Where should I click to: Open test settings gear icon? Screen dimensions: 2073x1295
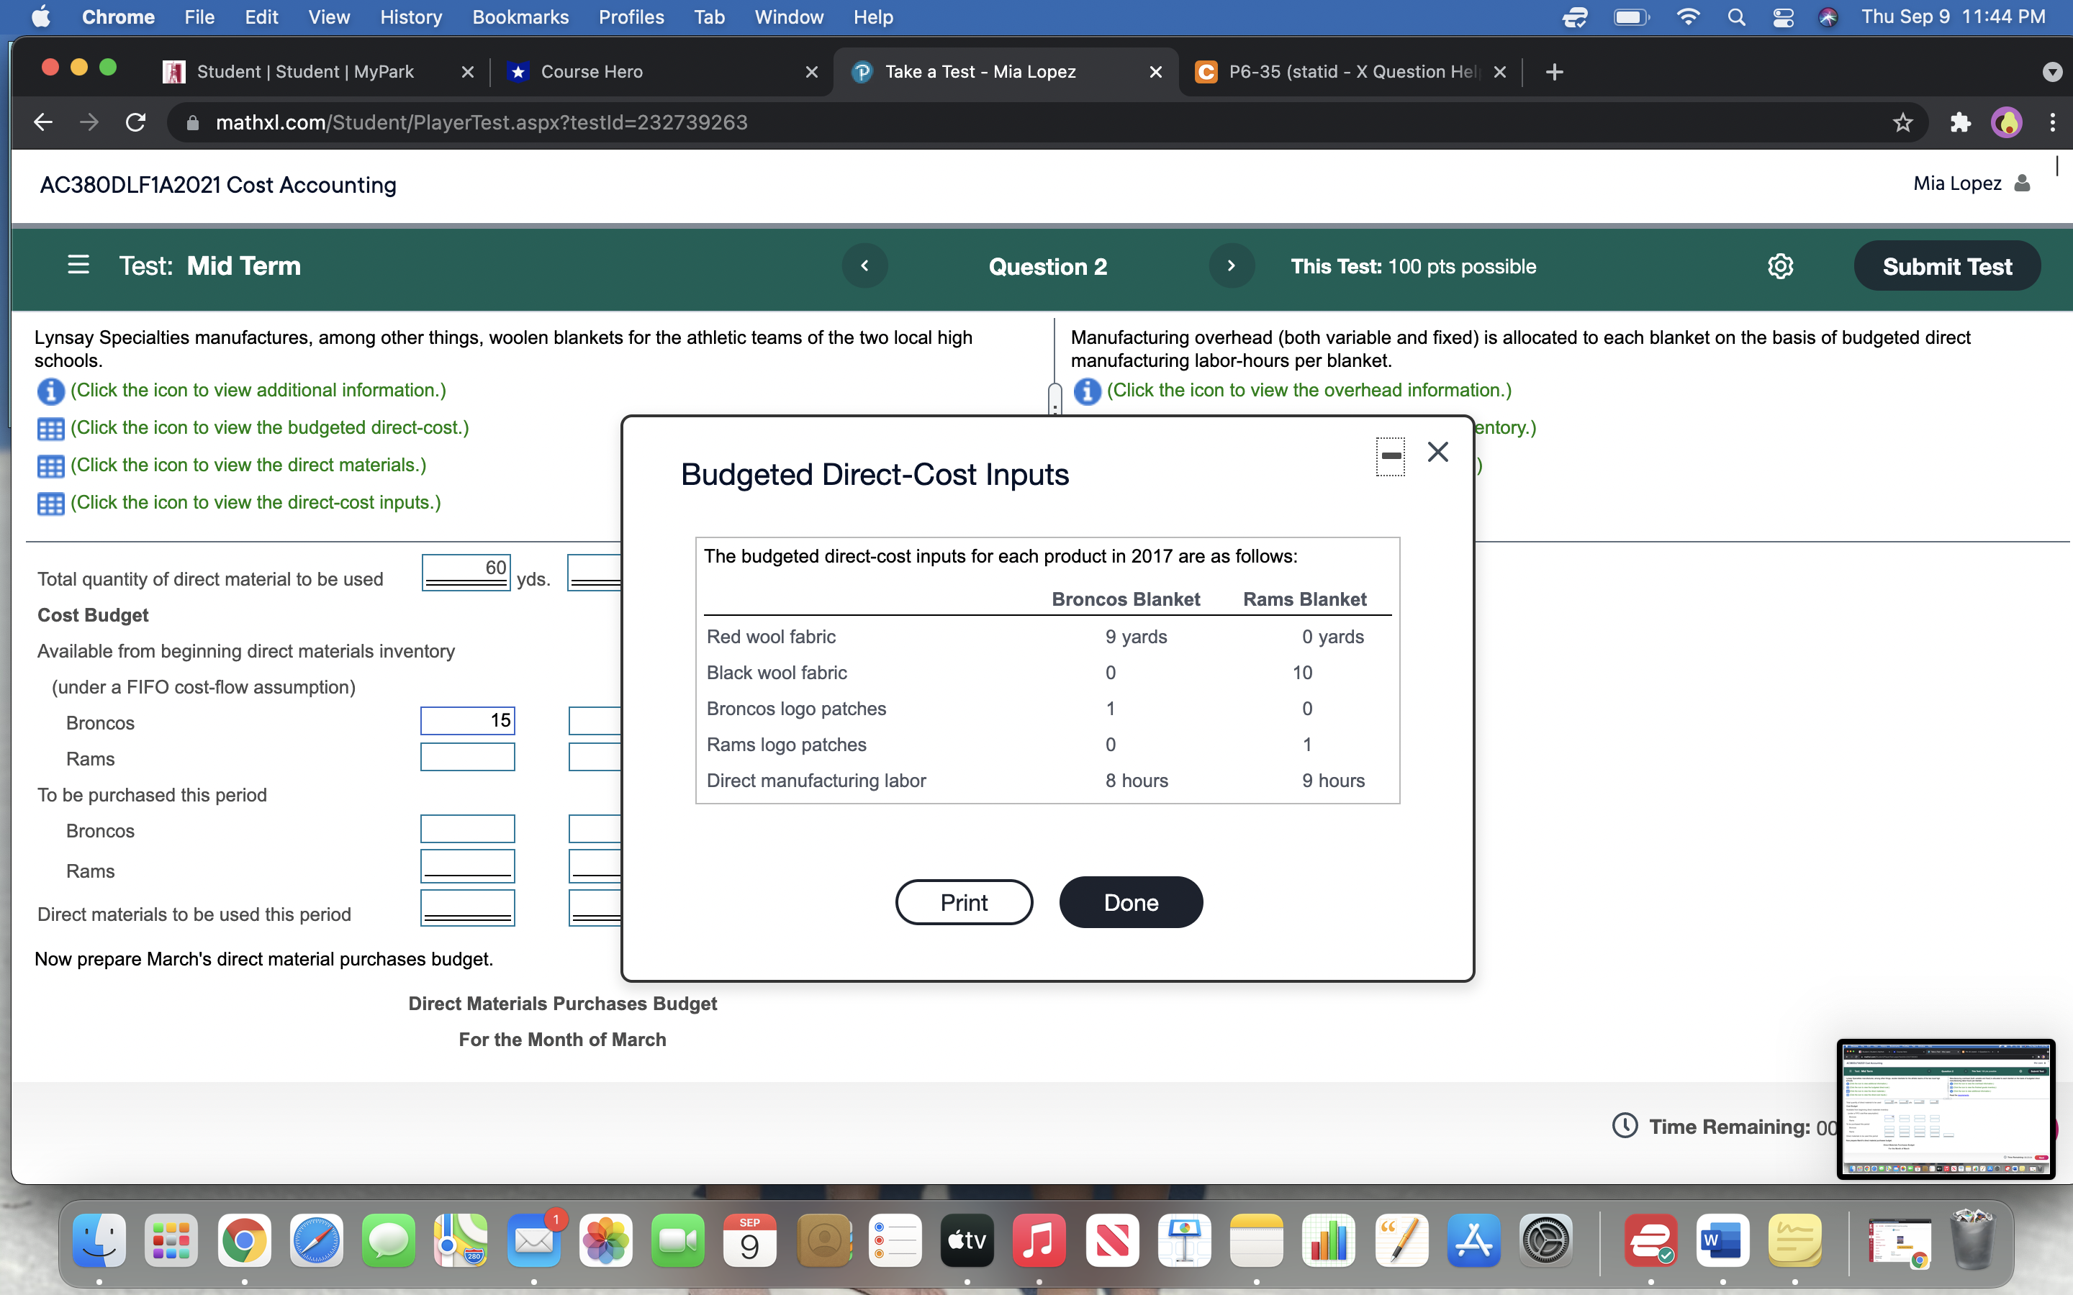(1780, 266)
